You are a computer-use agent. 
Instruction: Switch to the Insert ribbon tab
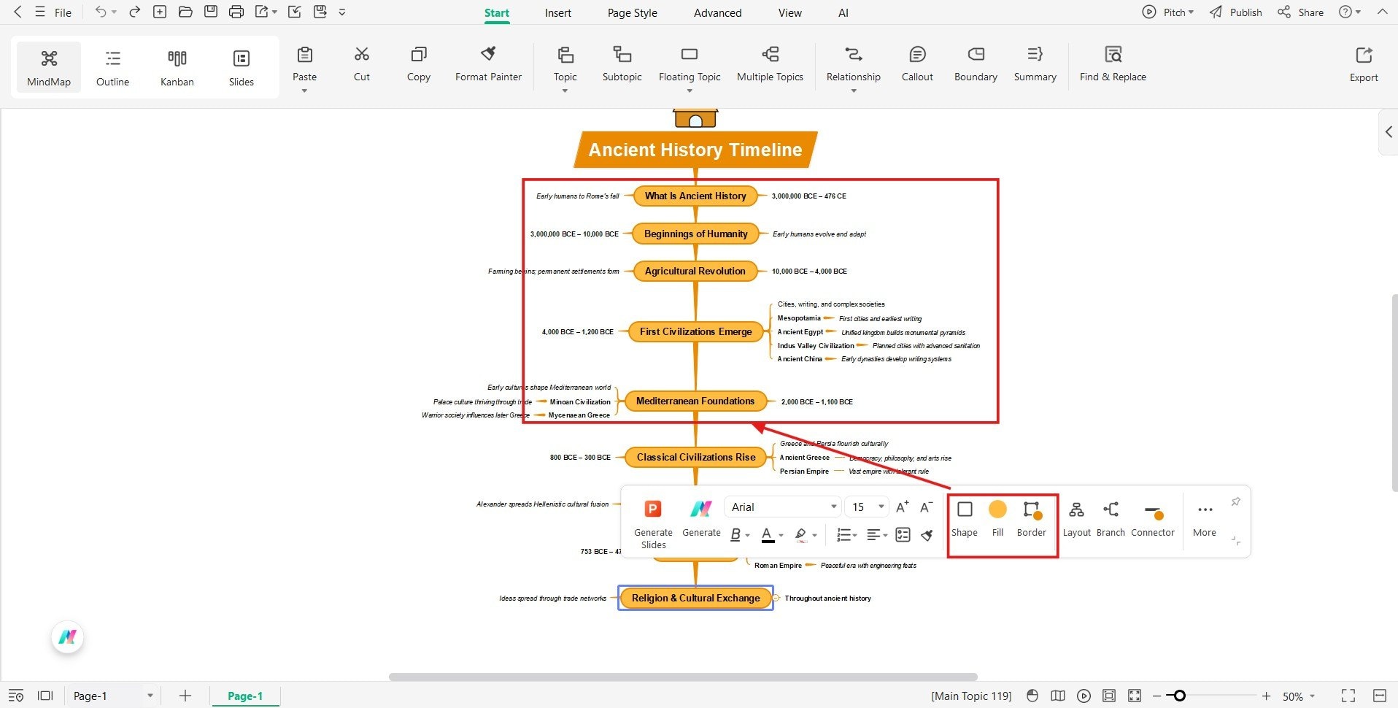pyautogui.click(x=557, y=12)
